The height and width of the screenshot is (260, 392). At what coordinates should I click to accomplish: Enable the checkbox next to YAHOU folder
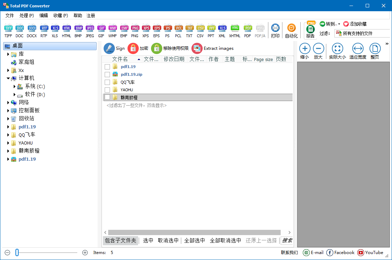(x=107, y=90)
